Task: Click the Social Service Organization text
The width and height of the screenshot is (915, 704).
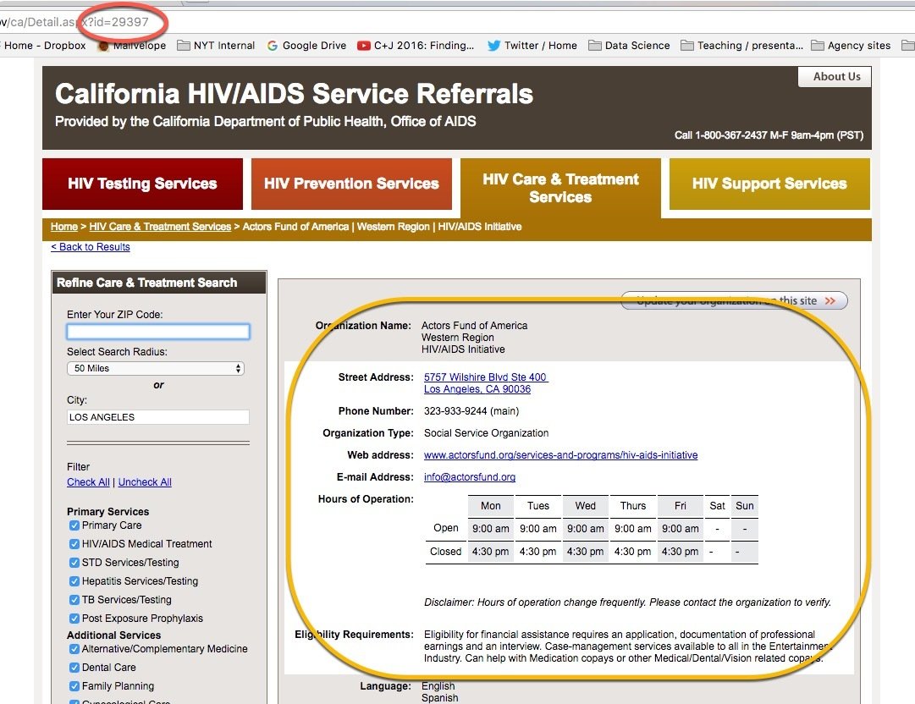Action: 486,433
